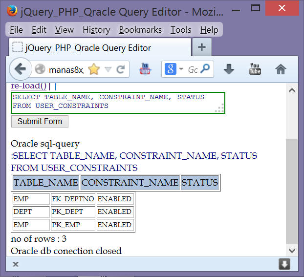Click the 'no of rows : 3' text
Viewport: 304px width, 277px height.
[39, 239]
